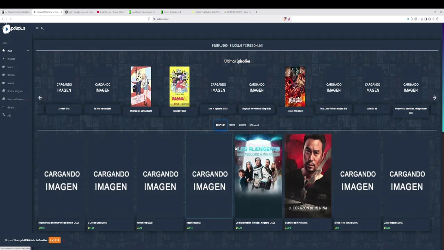Image resolution: width=444 pixels, height=250 pixels.
Task: Click the Come Home (2023) title
Action: [145, 223]
